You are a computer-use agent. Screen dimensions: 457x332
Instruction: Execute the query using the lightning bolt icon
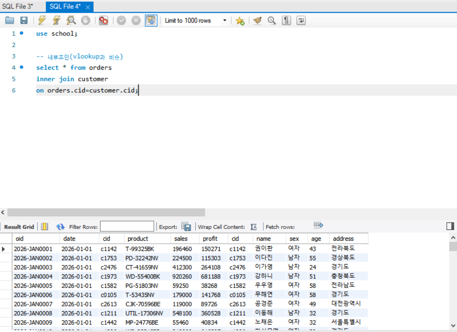pyautogui.click(x=42, y=20)
